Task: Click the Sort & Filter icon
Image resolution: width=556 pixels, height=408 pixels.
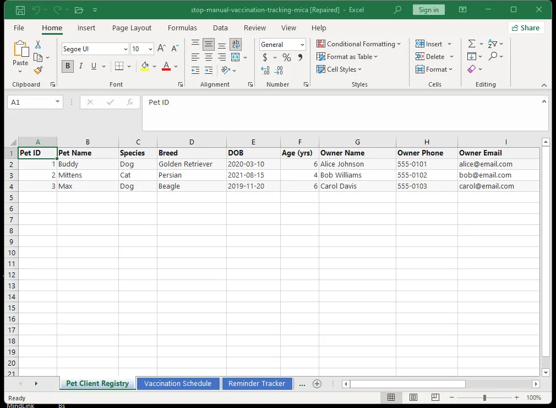Action: pyautogui.click(x=493, y=44)
